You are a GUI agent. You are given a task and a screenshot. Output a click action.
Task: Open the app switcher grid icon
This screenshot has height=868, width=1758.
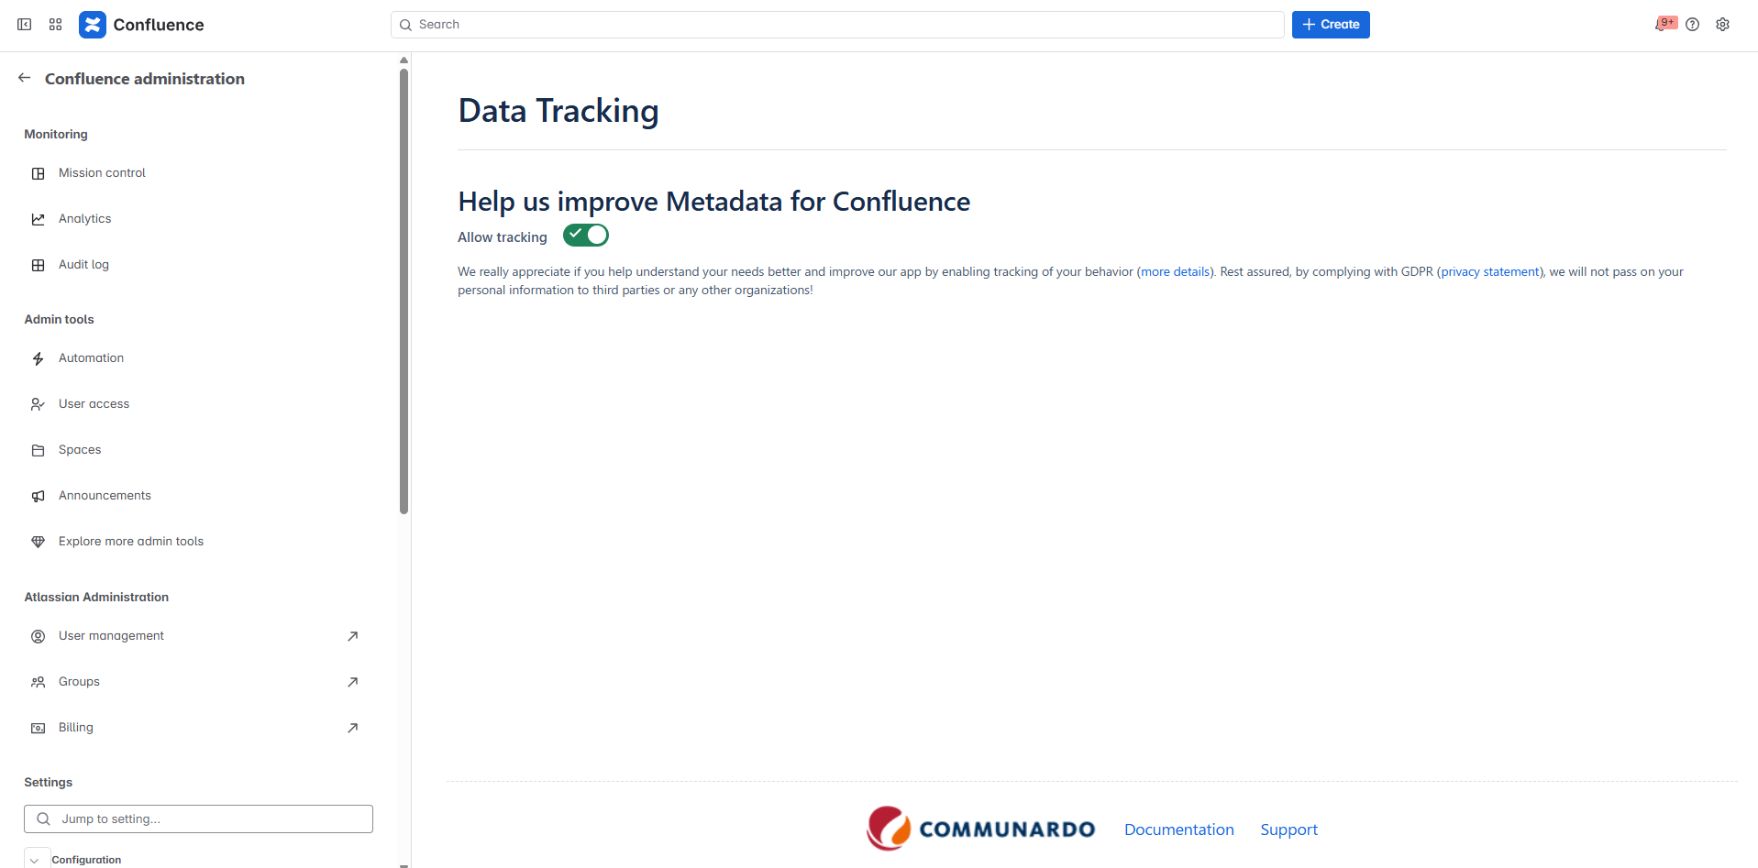pyautogui.click(x=56, y=25)
